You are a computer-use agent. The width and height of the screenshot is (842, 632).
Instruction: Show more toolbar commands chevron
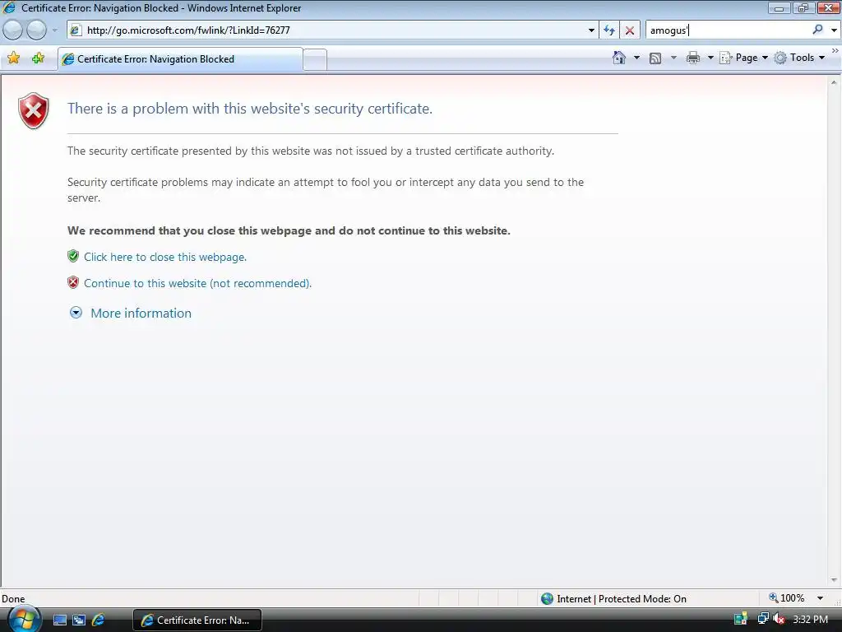tap(835, 50)
